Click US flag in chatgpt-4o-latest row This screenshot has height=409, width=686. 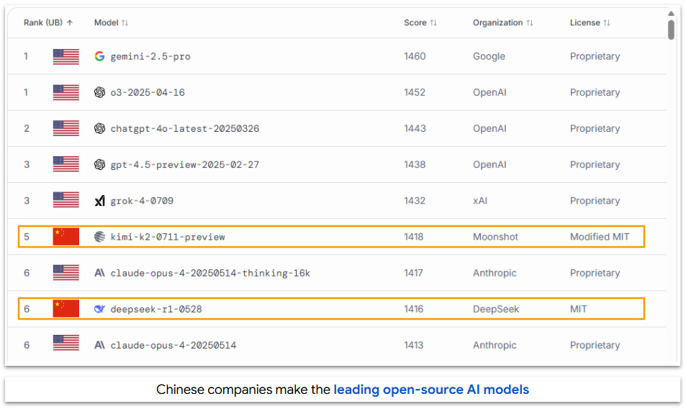tap(66, 128)
